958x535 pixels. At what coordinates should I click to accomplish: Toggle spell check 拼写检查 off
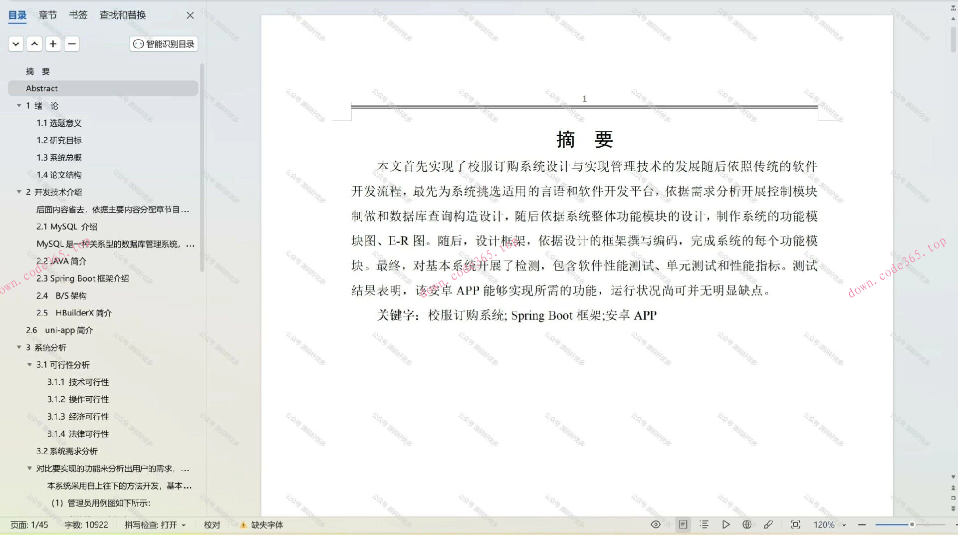coord(155,525)
